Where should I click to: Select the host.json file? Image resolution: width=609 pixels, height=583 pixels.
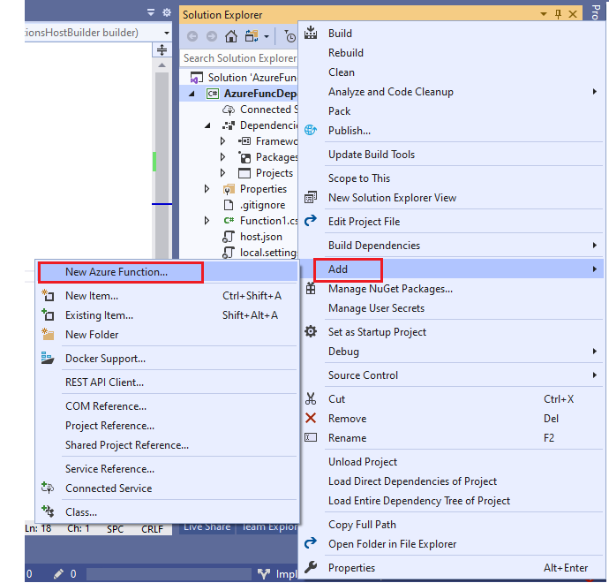260,237
